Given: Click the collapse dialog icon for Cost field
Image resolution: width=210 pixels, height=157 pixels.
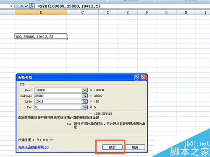Looking at the screenshot, I should pos(85,90).
